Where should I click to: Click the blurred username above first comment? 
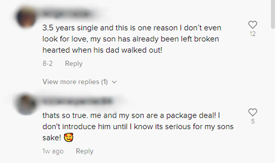tap(67, 14)
